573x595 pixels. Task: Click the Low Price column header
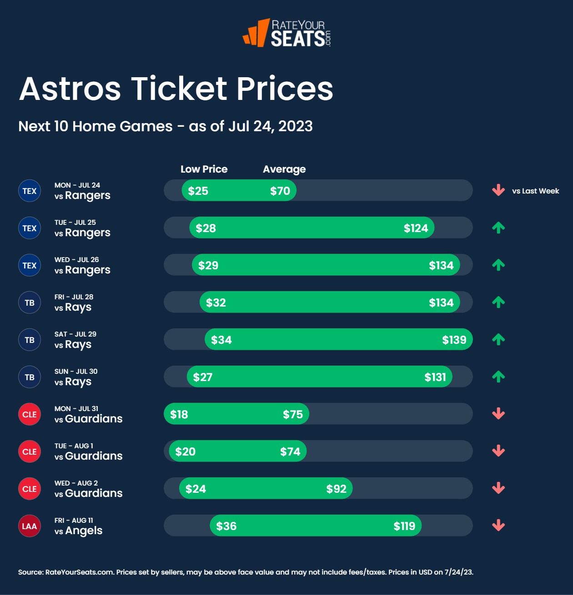point(204,169)
